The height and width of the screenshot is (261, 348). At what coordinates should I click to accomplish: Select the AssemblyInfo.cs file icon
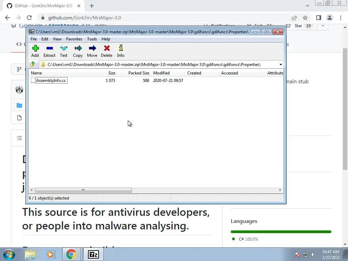[x=33, y=80]
